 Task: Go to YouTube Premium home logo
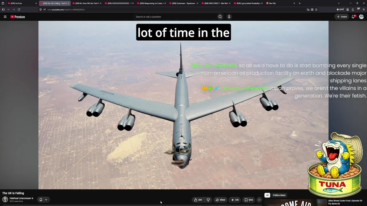point(18,17)
